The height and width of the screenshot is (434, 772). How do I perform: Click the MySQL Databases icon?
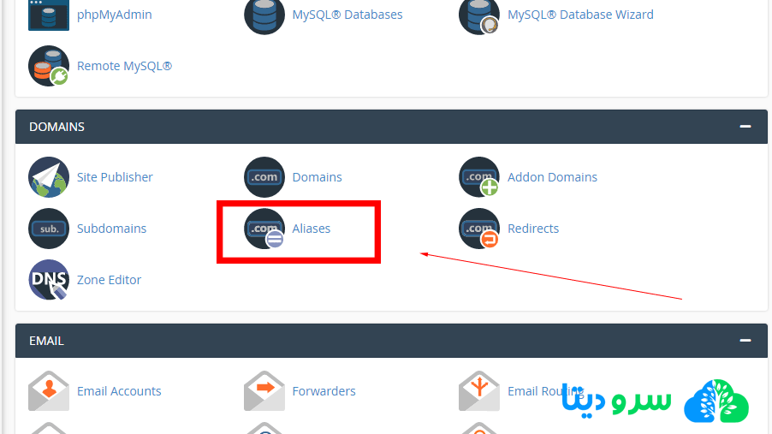[x=264, y=15]
